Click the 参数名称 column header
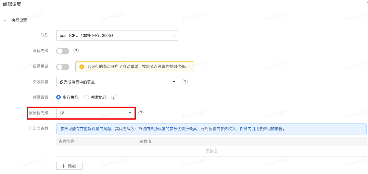 [x=67, y=141]
